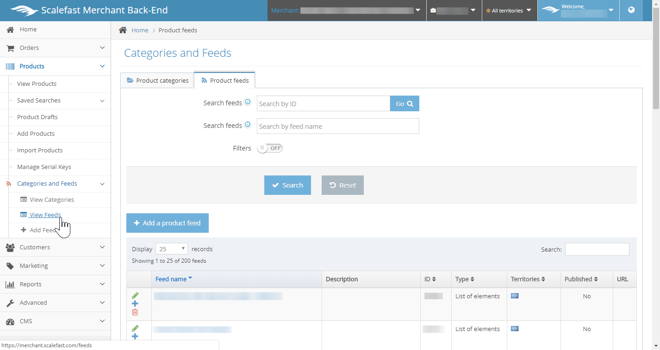Screen dimensions: 660x350
Task: Click the Add a product feed button
Action: pos(168,223)
